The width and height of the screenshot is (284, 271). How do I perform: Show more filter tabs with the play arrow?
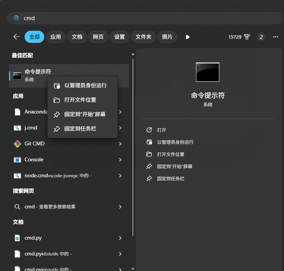click(188, 37)
